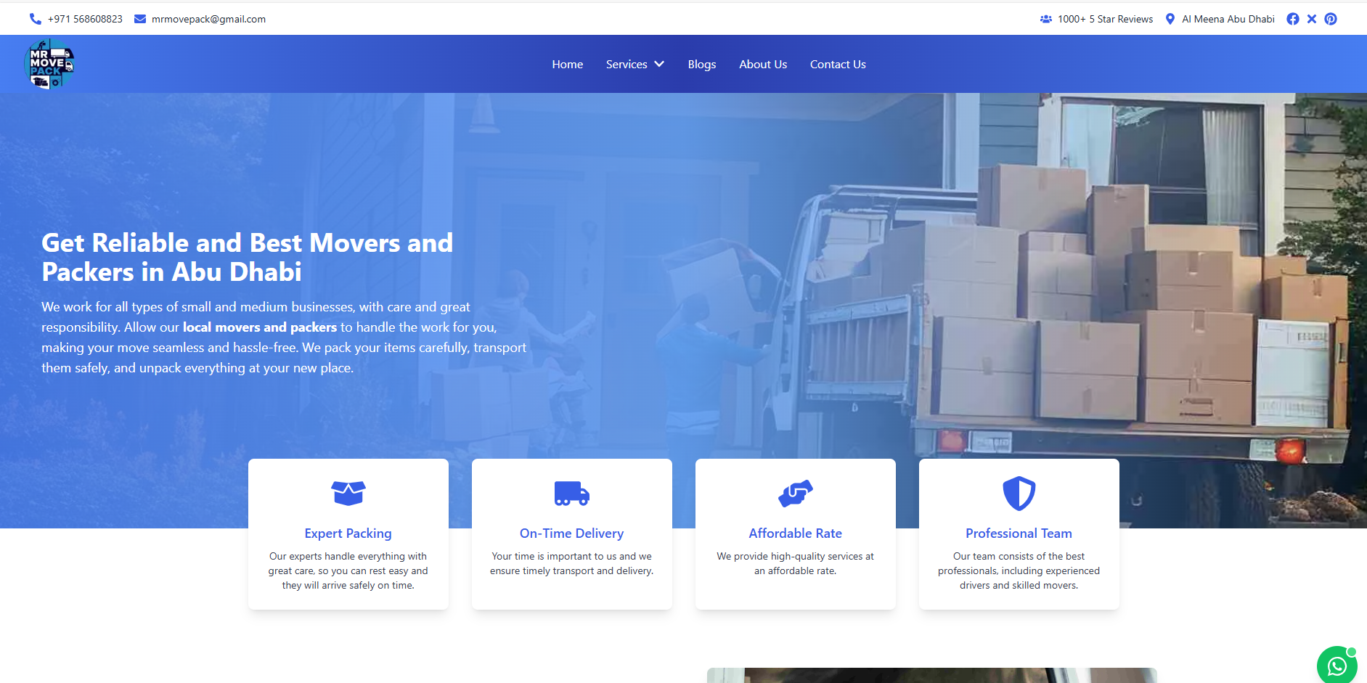This screenshot has height=683, width=1367.
Task: Click the Professional Team shield icon
Action: pyautogui.click(x=1019, y=494)
